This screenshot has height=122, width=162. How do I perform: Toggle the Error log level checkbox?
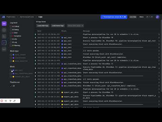tap(11, 33)
